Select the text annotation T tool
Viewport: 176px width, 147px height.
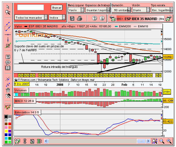click(8, 57)
